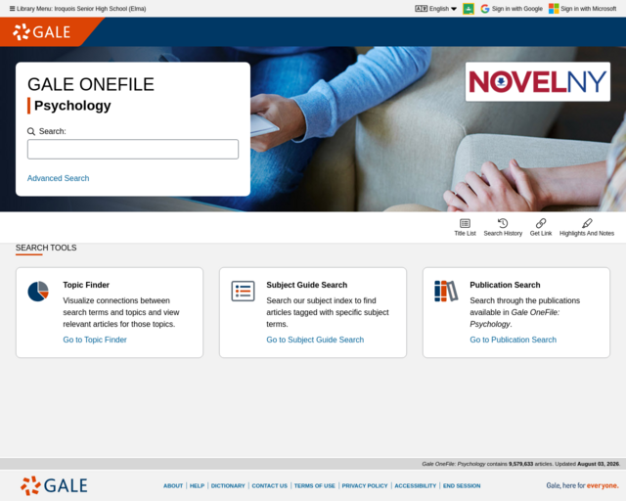Screen dimensions: 626x501
Task: Click the Highlights And Notes highlighter icon
Action: click(x=587, y=223)
